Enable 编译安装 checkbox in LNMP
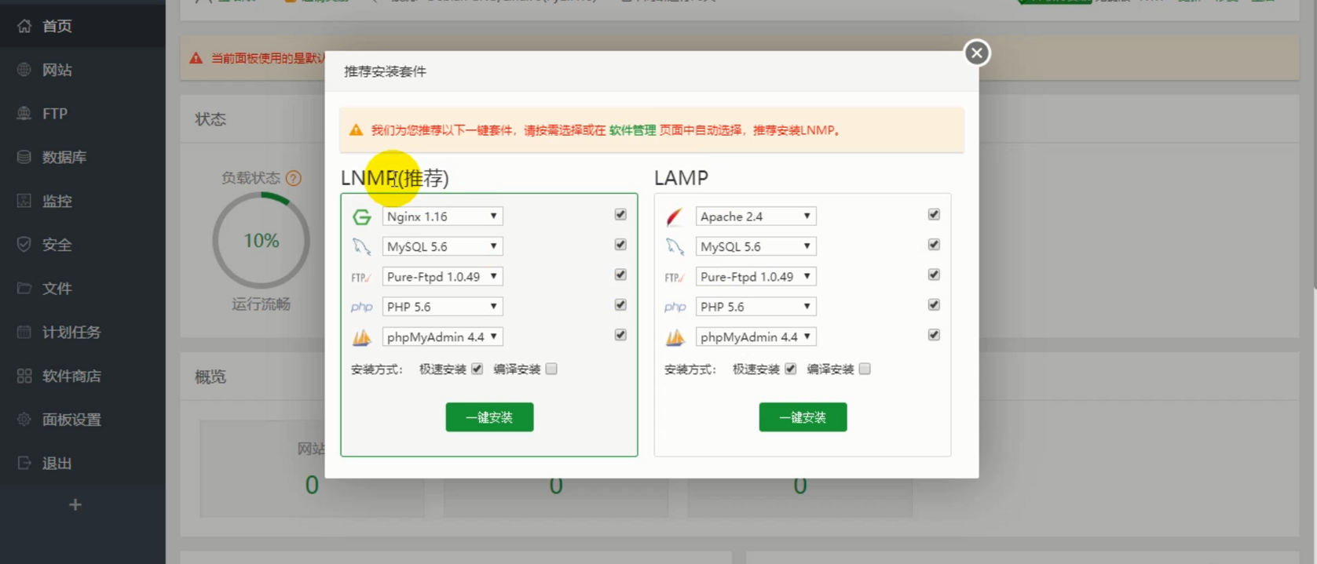The image size is (1317, 564). (x=551, y=369)
